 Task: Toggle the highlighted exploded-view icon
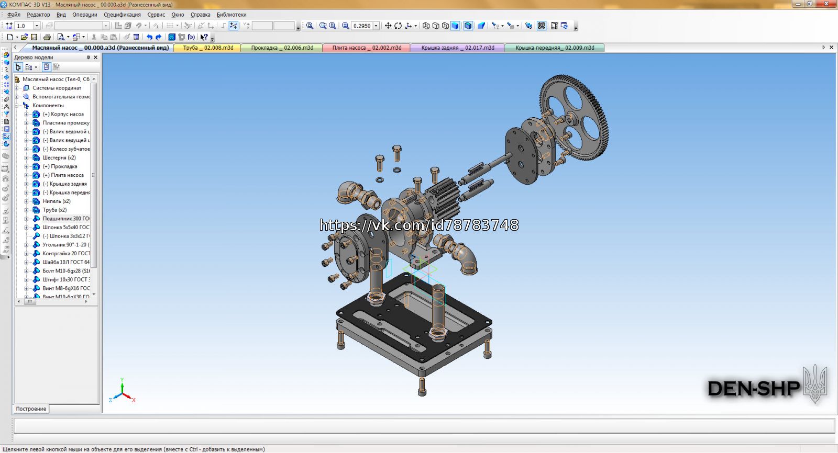pyautogui.click(x=542, y=26)
